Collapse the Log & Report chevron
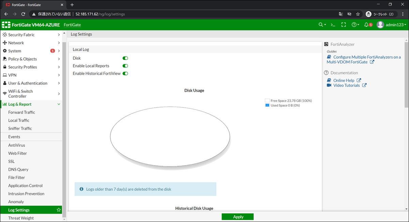The image size is (409, 222). [59, 104]
